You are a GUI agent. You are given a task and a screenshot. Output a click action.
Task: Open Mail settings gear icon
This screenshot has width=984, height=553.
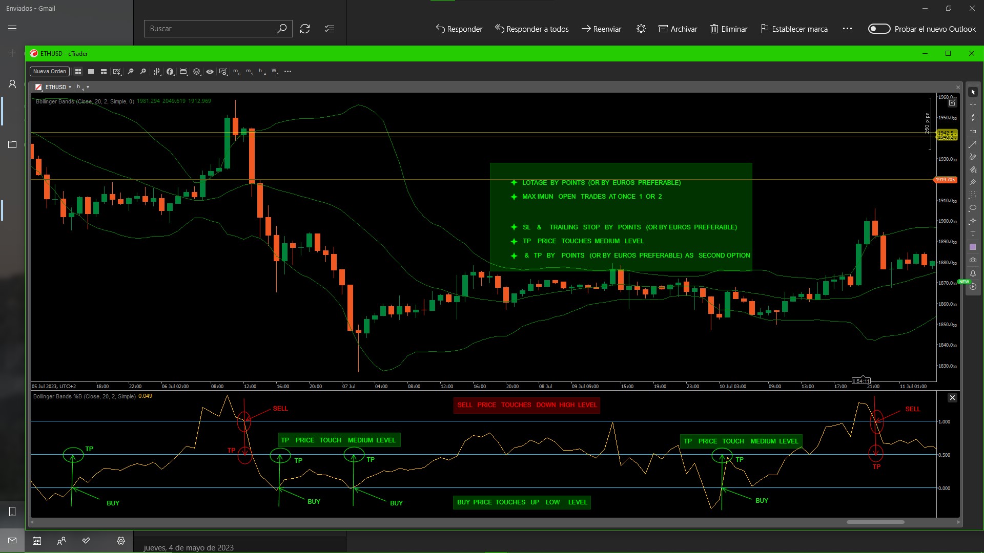[121, 541]
